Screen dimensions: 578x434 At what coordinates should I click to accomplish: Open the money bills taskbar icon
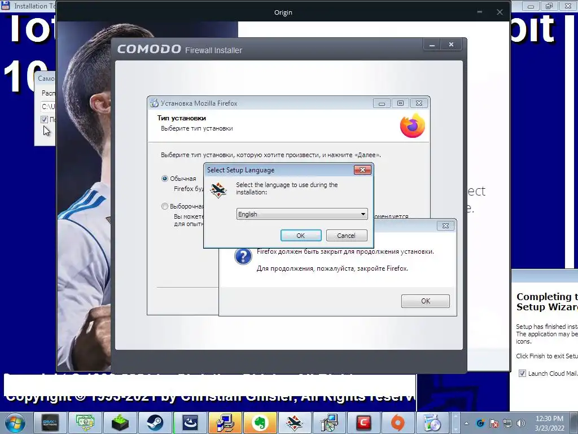coord(85,423)
